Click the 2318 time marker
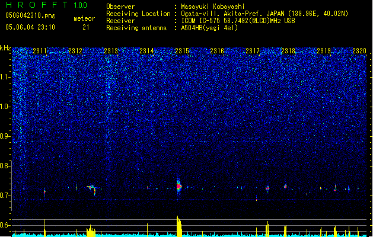The height and width of the screenshot is (237, 373). click(288, 51)
